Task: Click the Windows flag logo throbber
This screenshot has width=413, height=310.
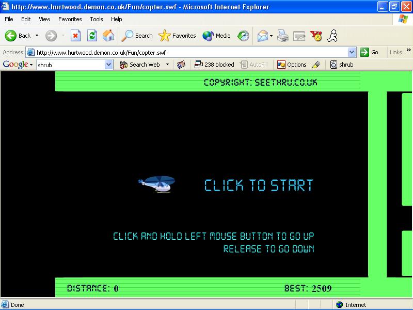Action: tap(403, 19)
